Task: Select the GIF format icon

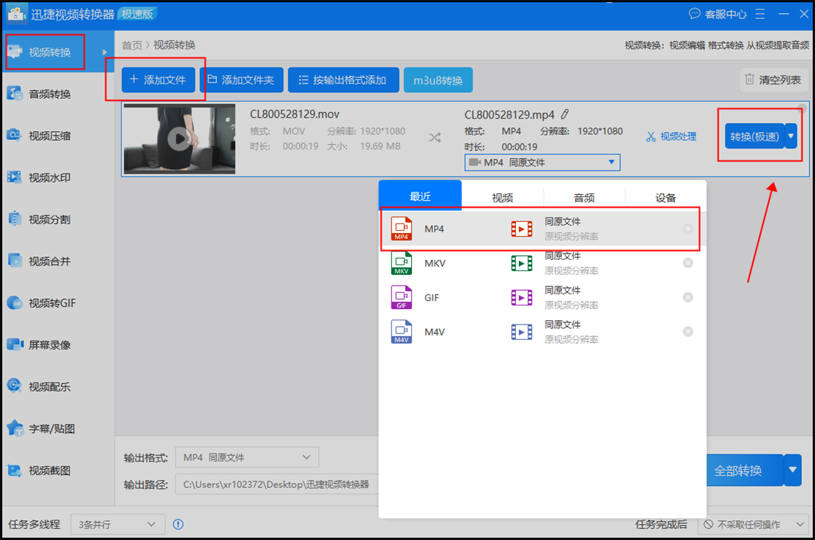Action: [x=401, y=297]
